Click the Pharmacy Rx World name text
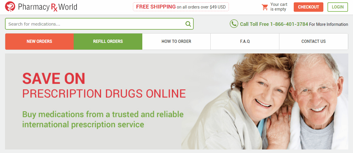 click(48, 7)
